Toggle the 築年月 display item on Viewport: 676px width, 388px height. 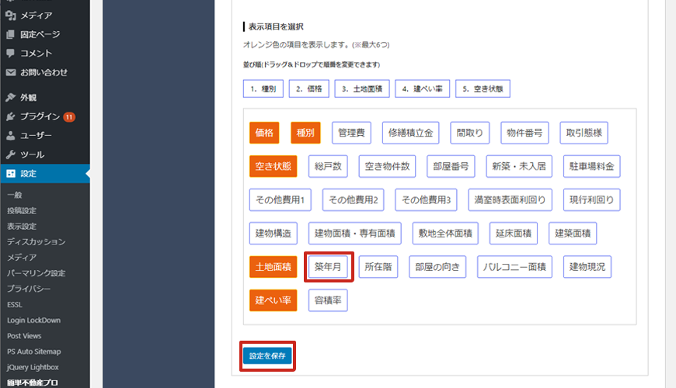click(330, 267)
